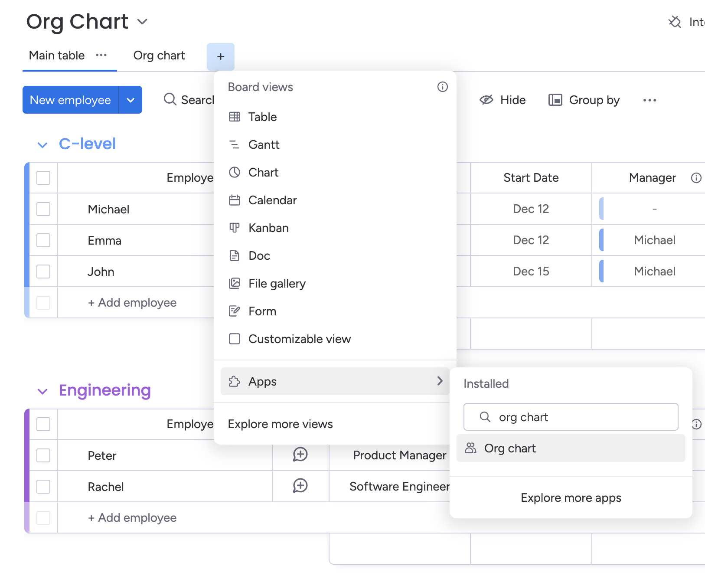This screenshot has width=705, height=576.
Task: Select the checkbox for Rachel's row
Action: [43, 487]
